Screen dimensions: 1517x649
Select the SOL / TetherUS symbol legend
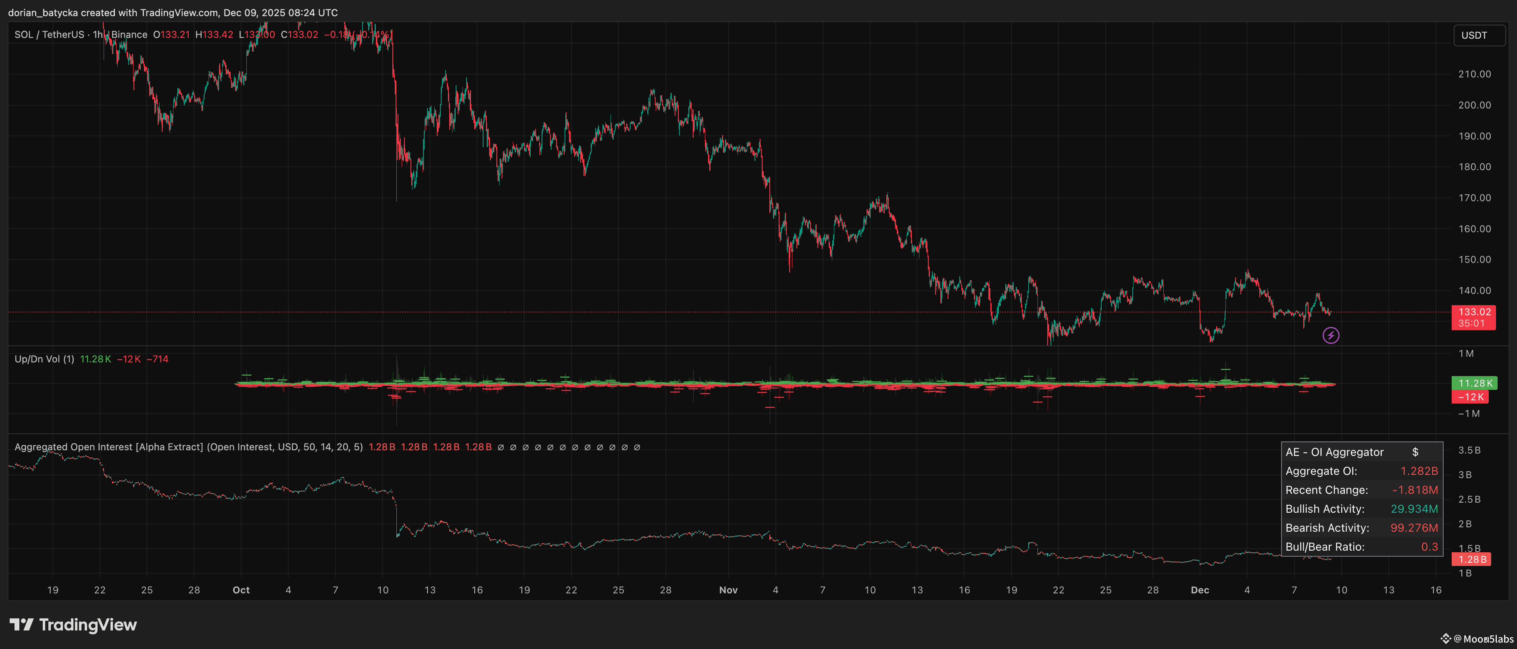pyautogui.click(x=50, y=35)
